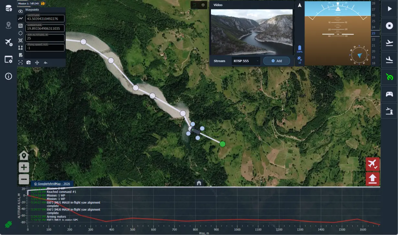
Task: Click the green connection plug icon
Action: click(8, 224)
